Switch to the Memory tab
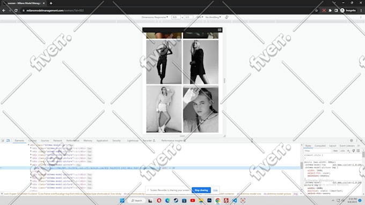The height and width of the screenshot is (205, 365). [x=87, y=140]
